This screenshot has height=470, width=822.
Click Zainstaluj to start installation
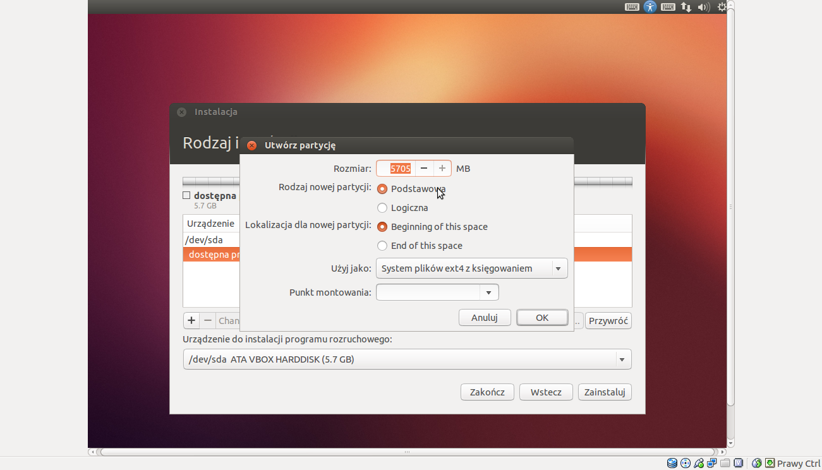click(x=605, y=392)
